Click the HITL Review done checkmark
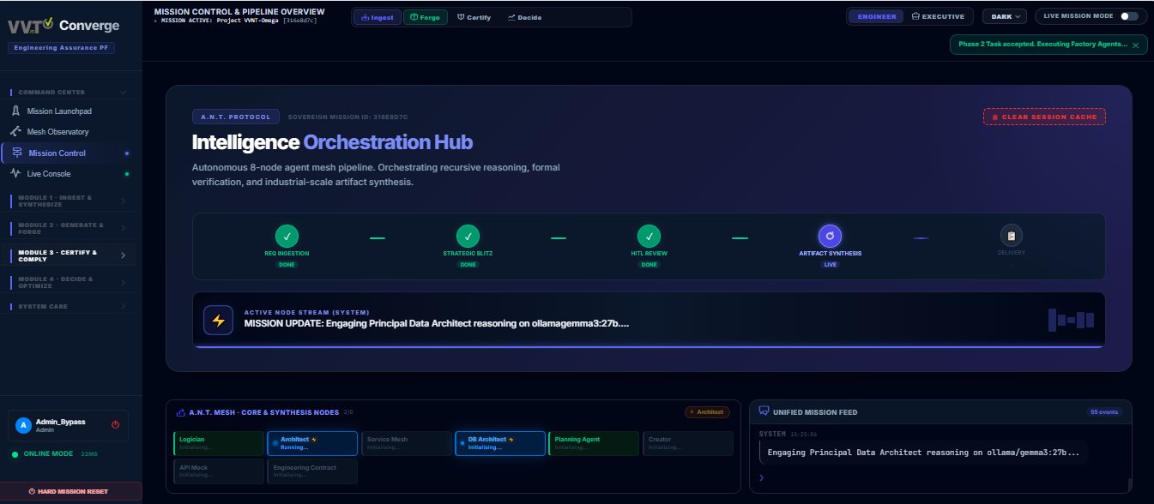The width and height of the screenshot is (1154, 504). coord(649,236)
